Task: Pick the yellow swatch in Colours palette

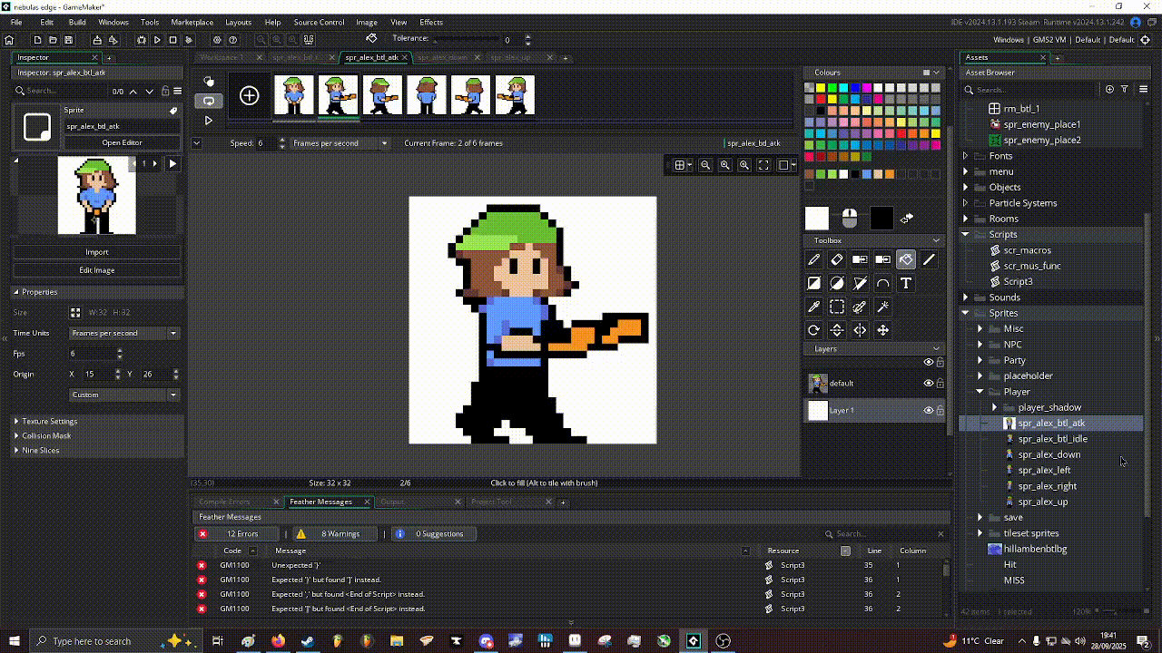Action: point(821,88)
